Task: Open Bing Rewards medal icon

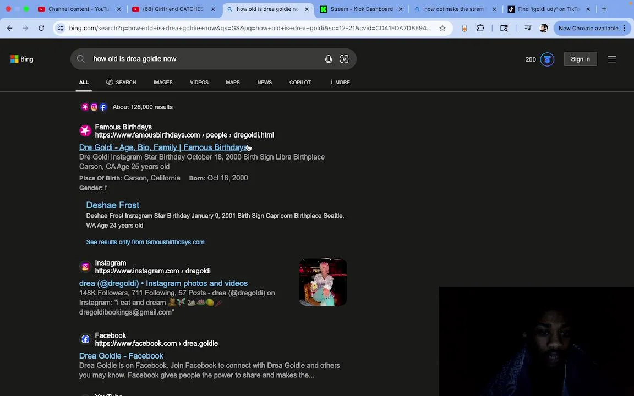Action: 547,59
